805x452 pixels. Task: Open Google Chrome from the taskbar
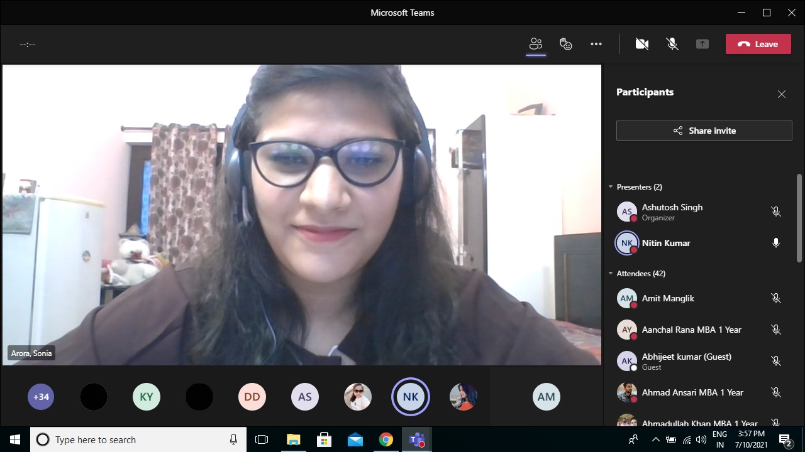coord(386,439)
